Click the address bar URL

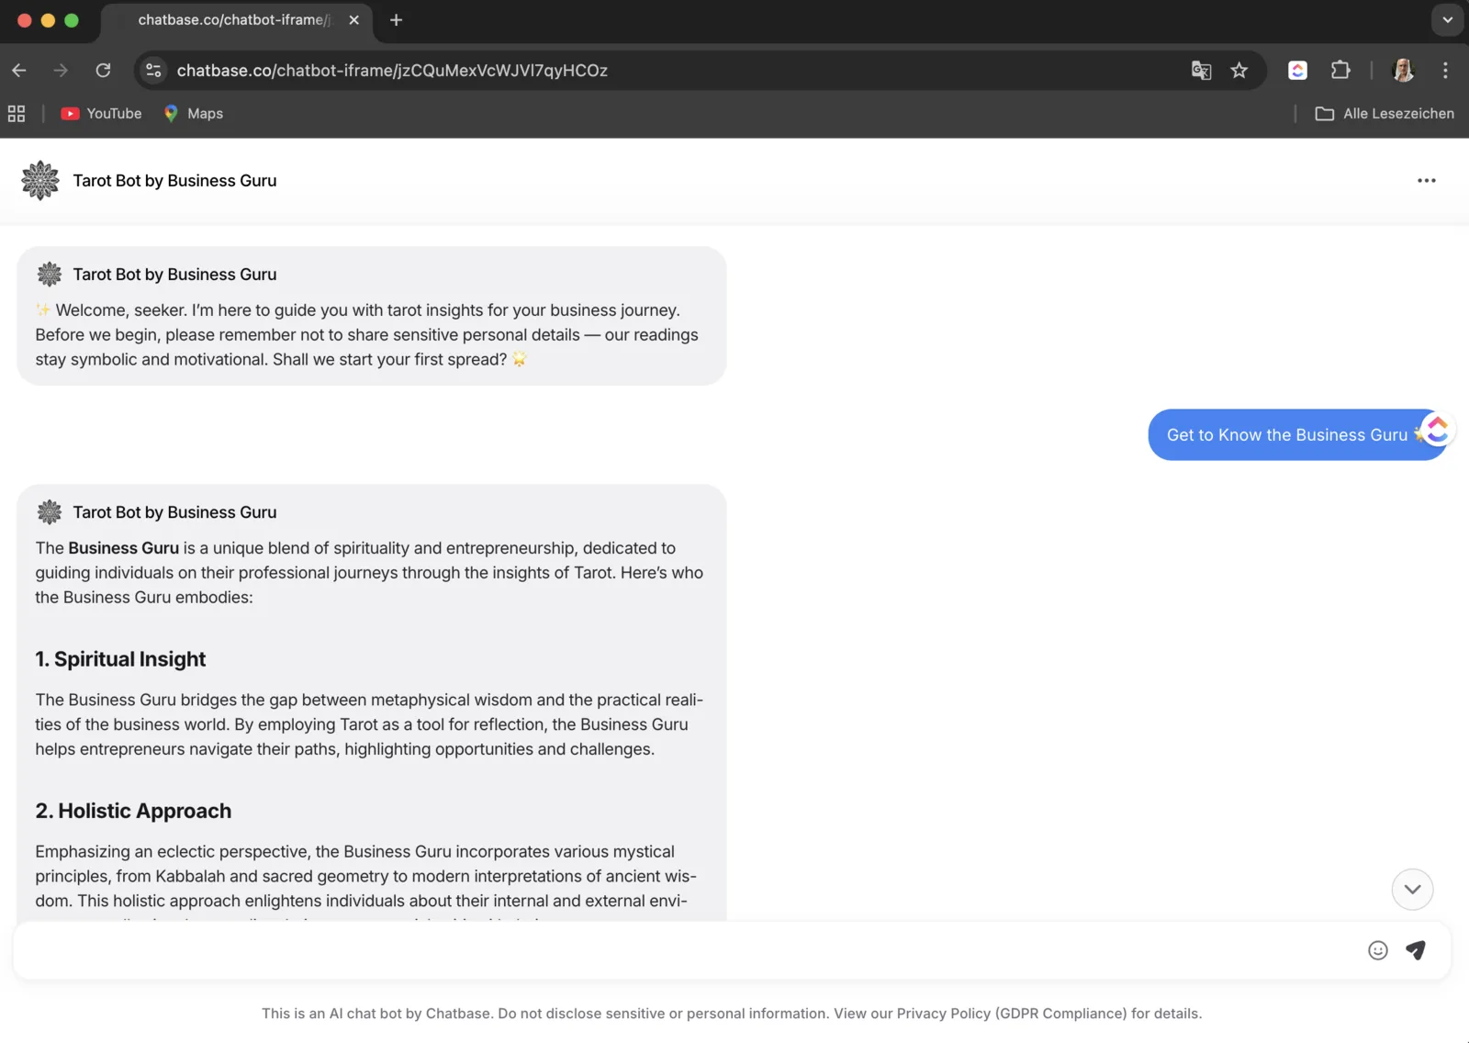click(392, 71)
